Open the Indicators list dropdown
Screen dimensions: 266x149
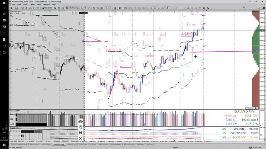click(x=116, y=8)
